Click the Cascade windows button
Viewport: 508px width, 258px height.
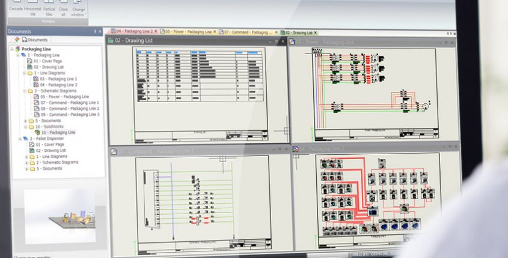(16, 7)
